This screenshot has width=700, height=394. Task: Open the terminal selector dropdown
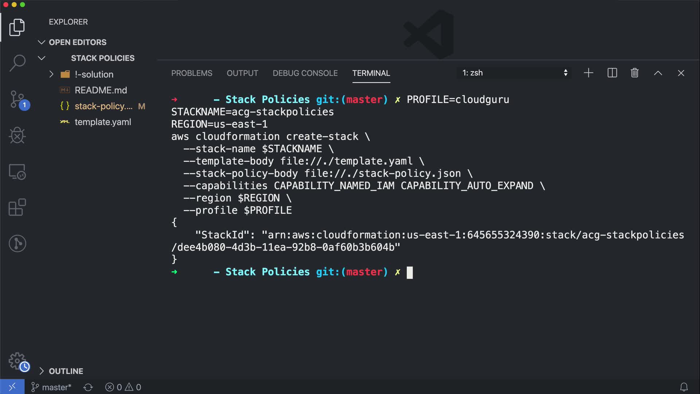point(514,73)
